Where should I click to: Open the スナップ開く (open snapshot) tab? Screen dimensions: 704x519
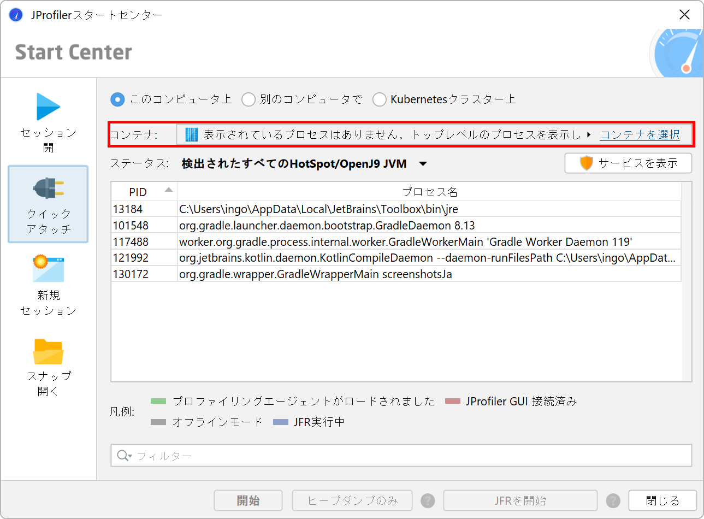pyautogui.click(x=48, y=366)
